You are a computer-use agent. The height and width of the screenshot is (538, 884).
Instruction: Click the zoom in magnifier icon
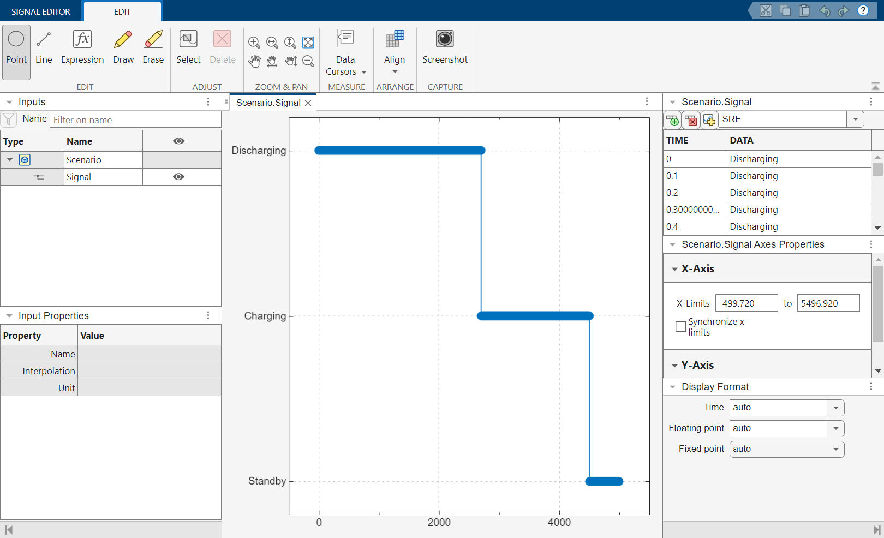pos(254,43)
